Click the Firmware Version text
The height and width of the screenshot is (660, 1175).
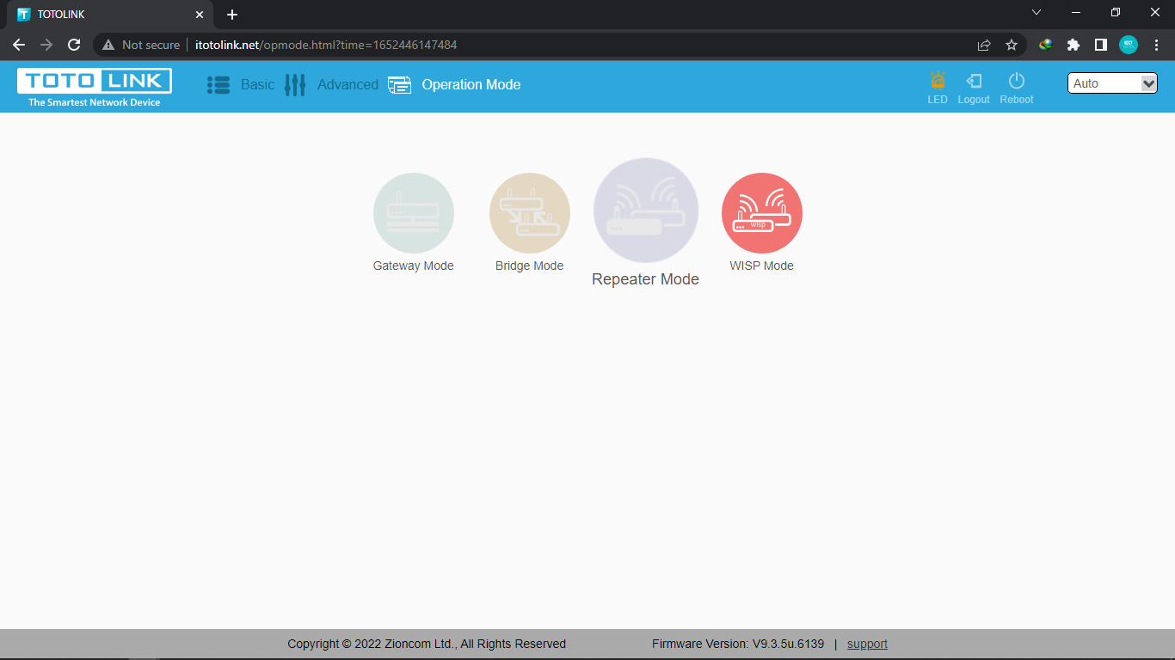tap(738, 644)
